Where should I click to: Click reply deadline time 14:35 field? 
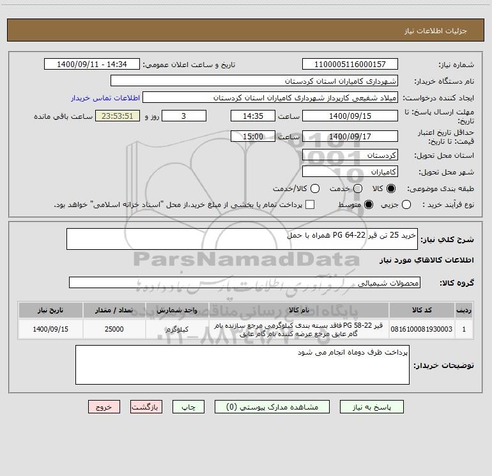coord(253,116)
